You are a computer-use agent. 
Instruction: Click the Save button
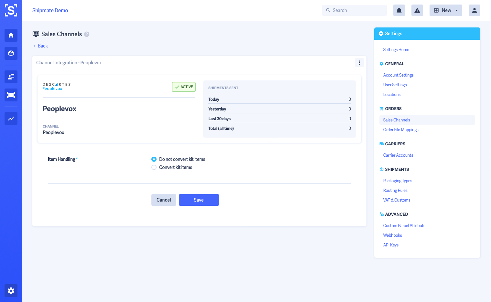[x=199, y=200]
